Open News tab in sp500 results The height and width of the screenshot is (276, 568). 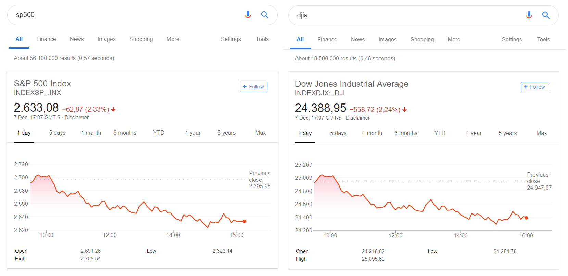point(77,39)
